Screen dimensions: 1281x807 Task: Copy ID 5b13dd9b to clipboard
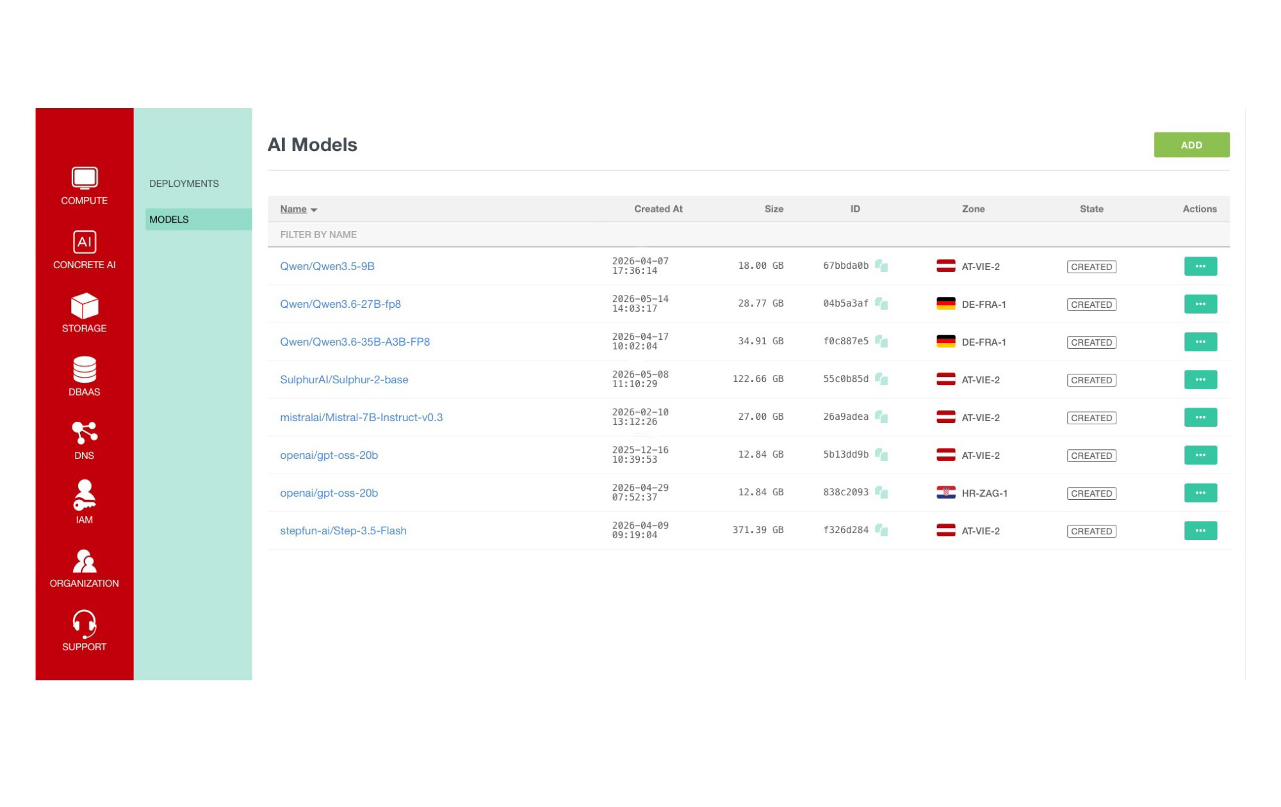point(881,454)
